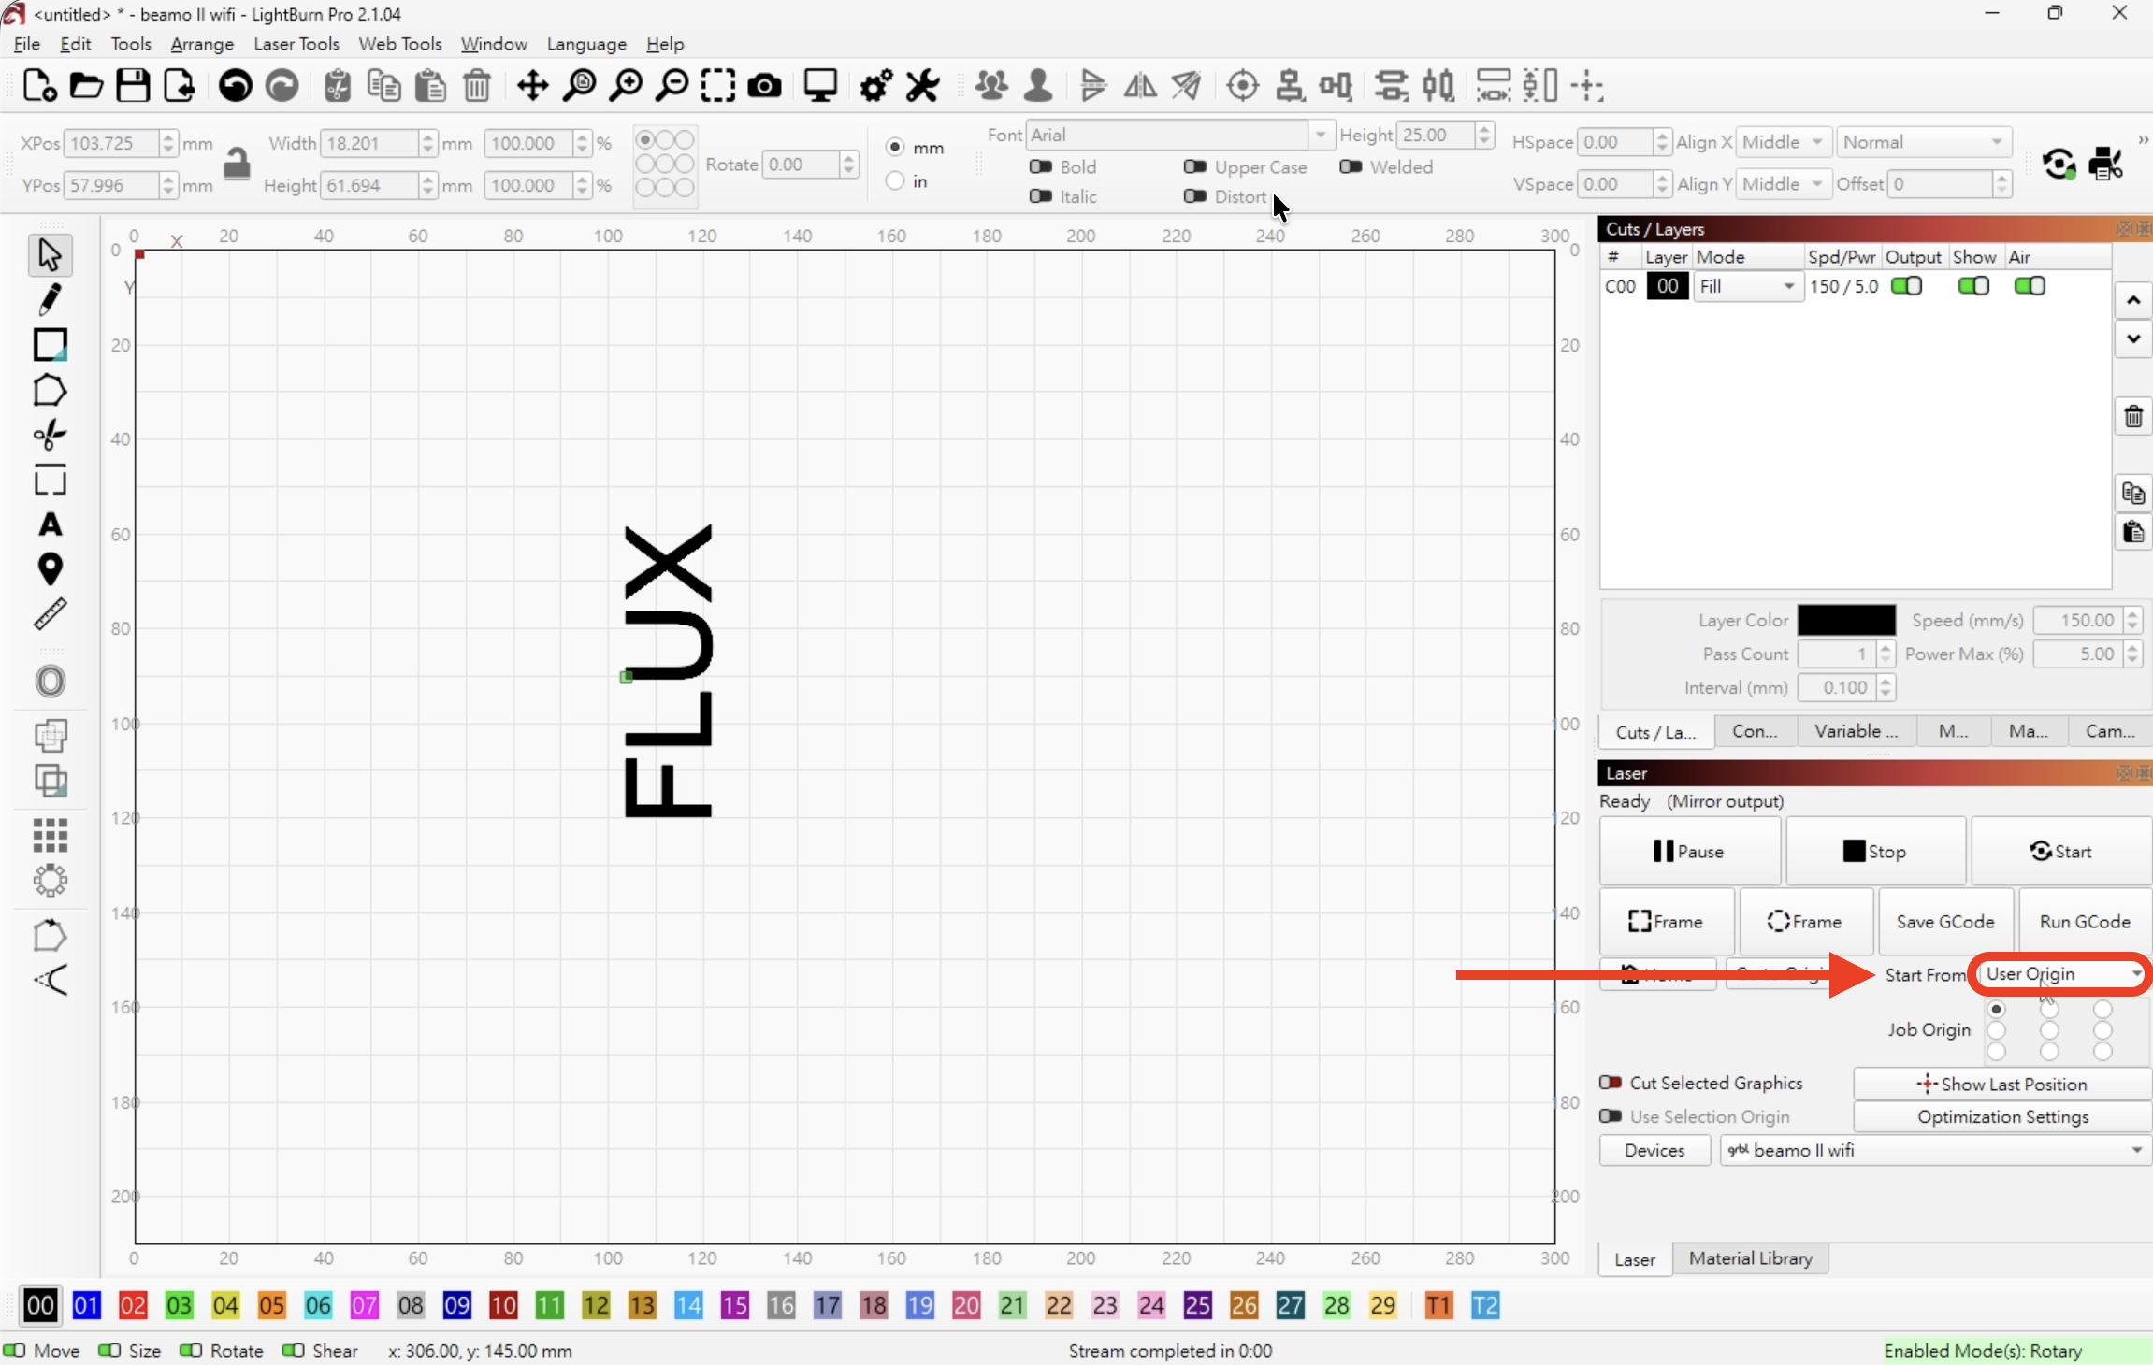This screenshot has width=2153, height=1365.
Task: Click the Save GCode button
Action: (x=1945, y=922)
